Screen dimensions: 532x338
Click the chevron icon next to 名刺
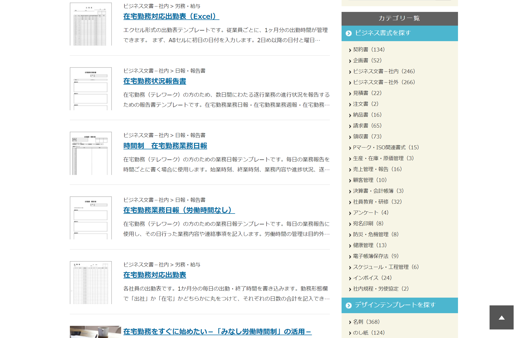point(350,322)
